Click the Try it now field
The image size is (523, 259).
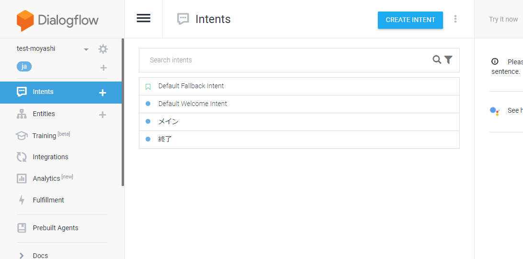(503, 19)
